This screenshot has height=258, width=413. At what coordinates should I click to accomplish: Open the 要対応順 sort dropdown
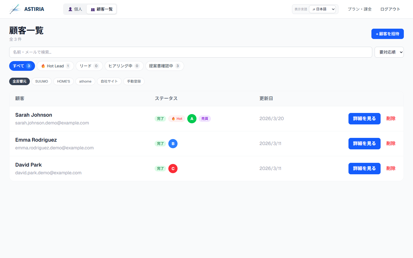pyautogui.click(x=389, y=52)
